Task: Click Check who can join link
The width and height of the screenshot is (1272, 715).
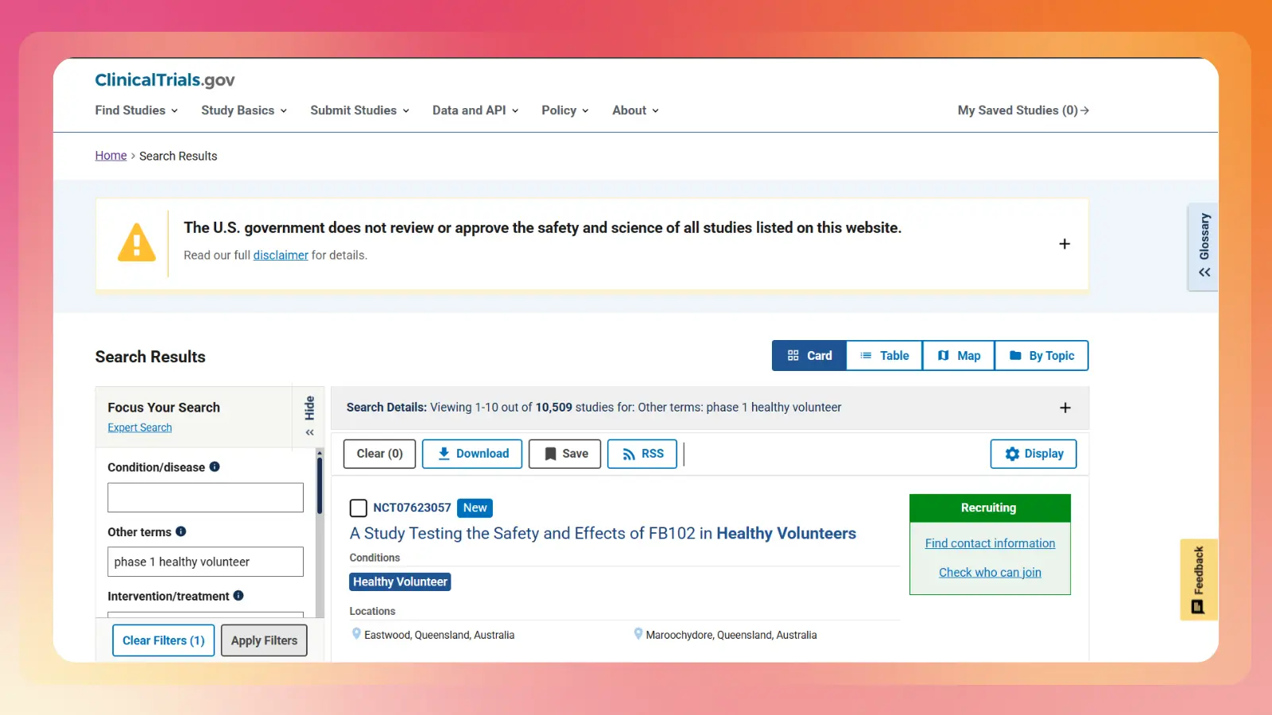Action: coord(990,572)
